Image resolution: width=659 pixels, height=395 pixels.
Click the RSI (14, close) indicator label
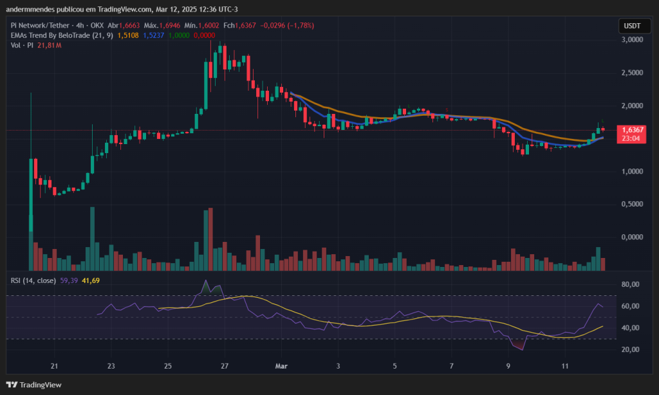[33, 280]
